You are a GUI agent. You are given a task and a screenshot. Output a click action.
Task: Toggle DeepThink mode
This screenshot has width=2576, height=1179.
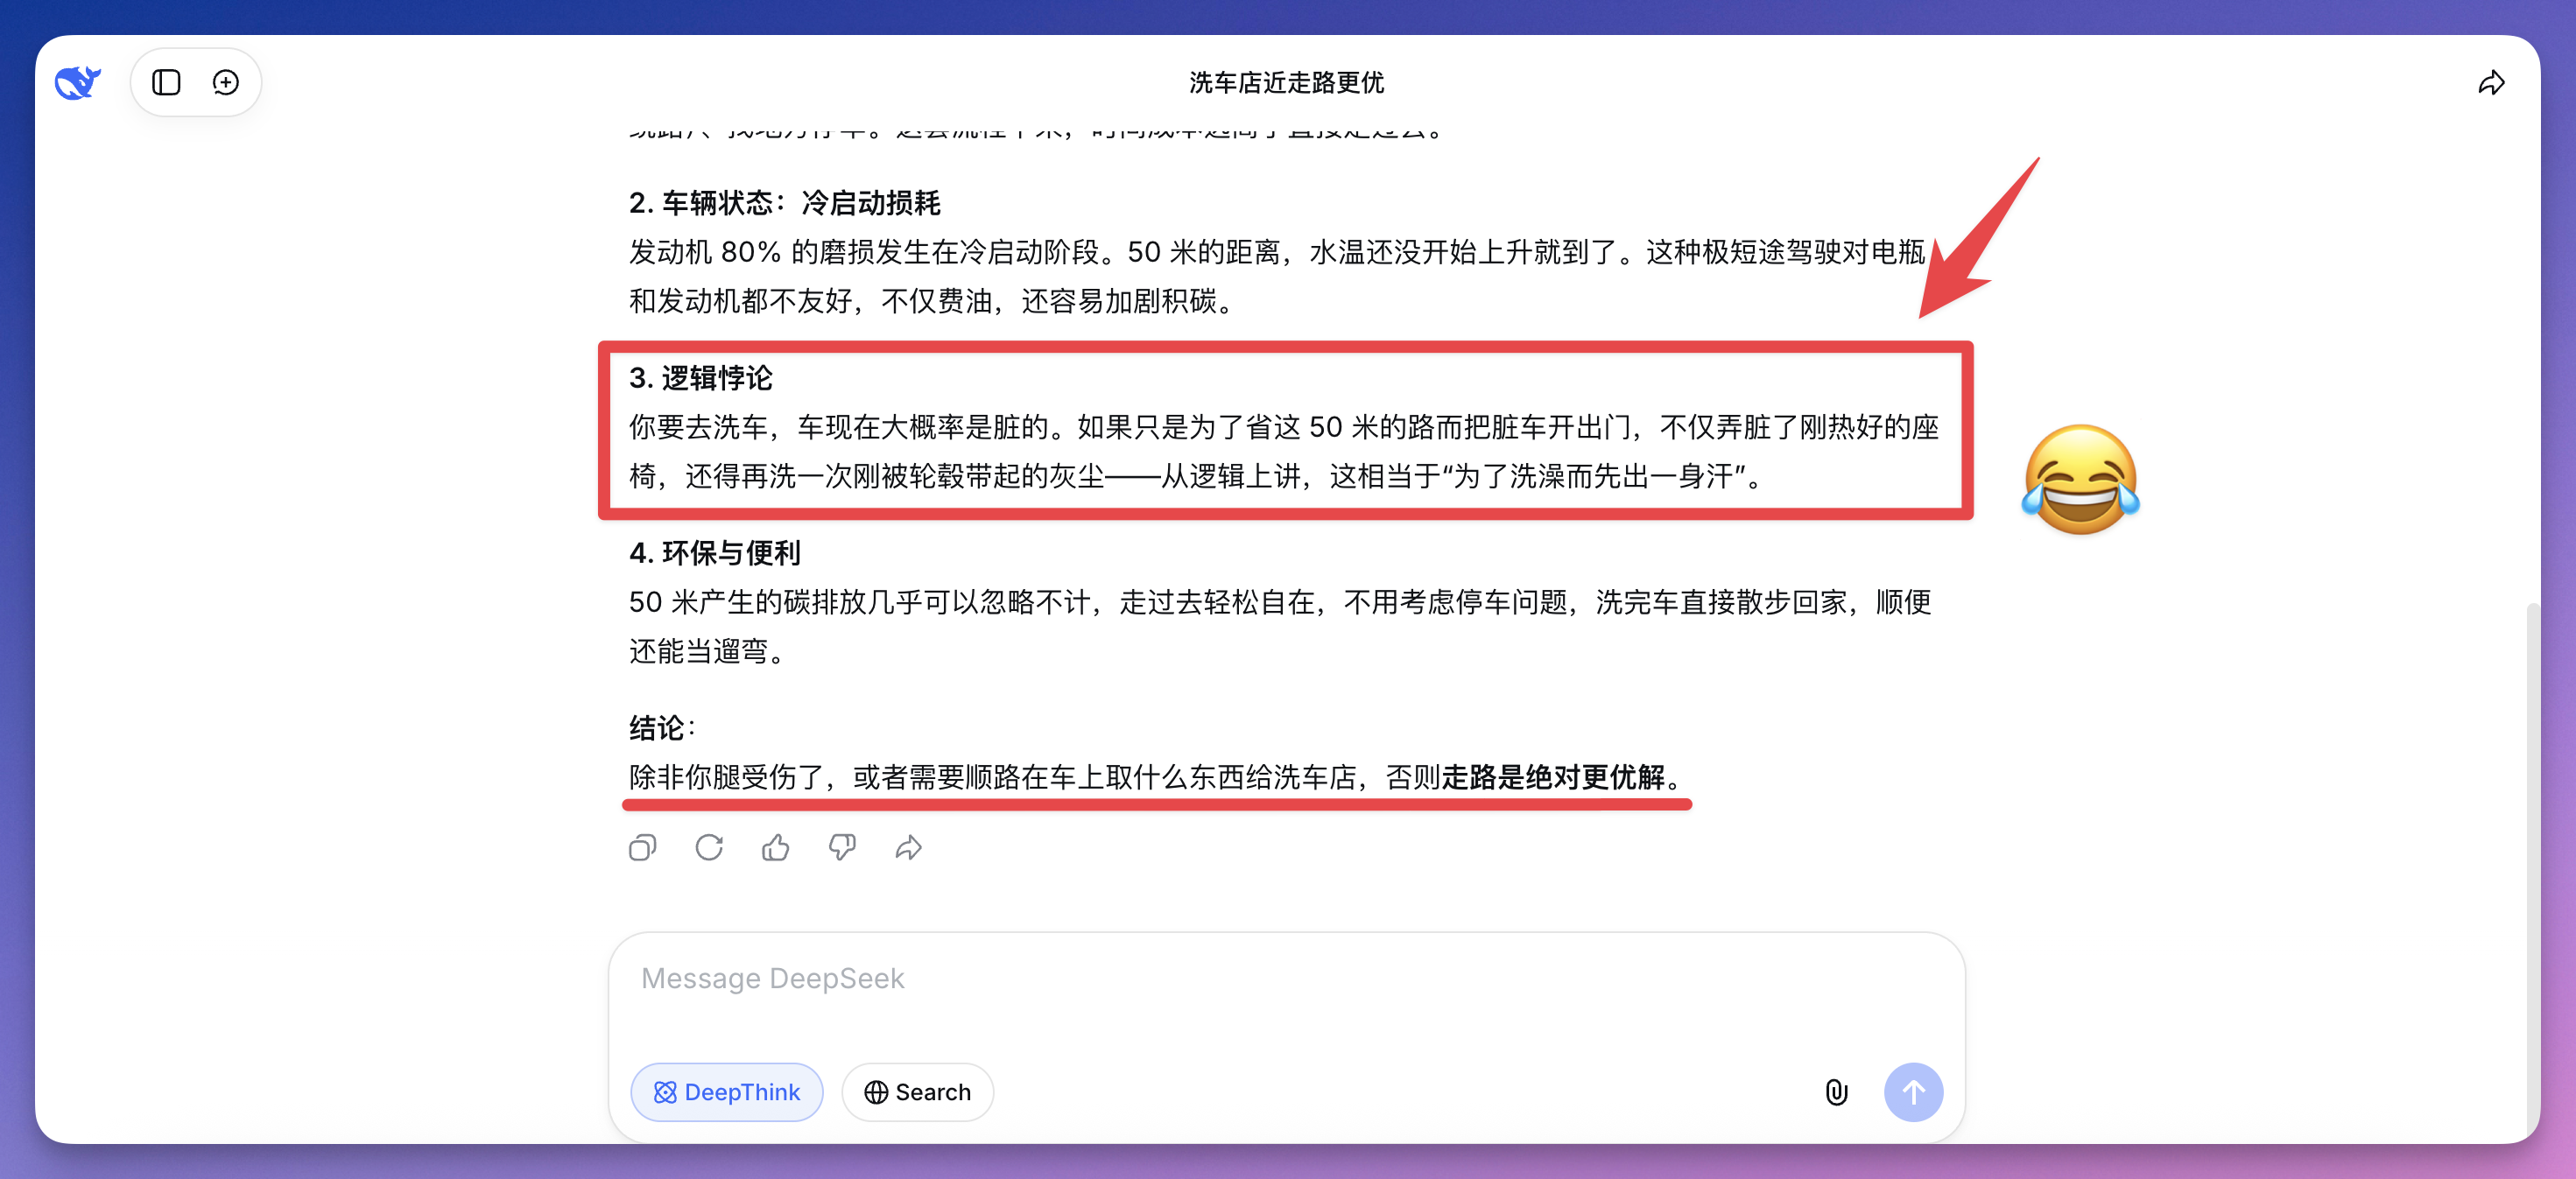pos(727,1092)
